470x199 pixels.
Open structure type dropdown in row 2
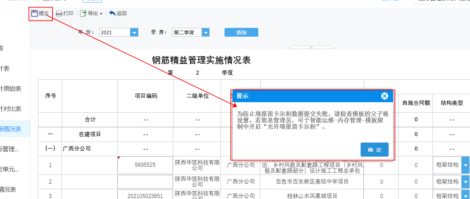tap(466, 182)
